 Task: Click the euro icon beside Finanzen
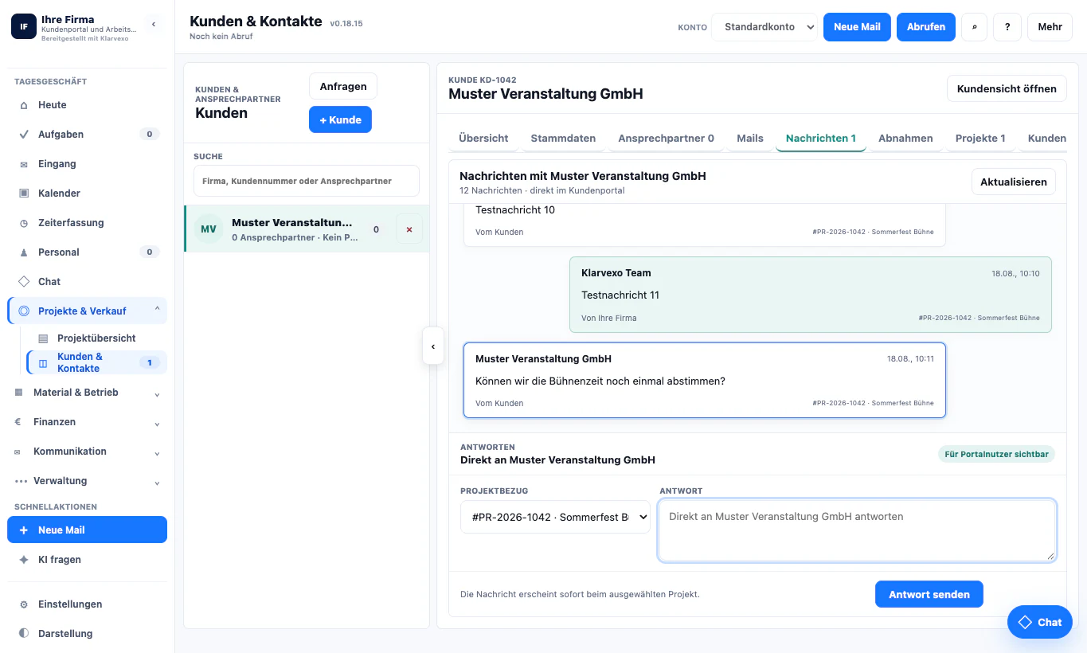pyautogui.click(x=18, y=422)
